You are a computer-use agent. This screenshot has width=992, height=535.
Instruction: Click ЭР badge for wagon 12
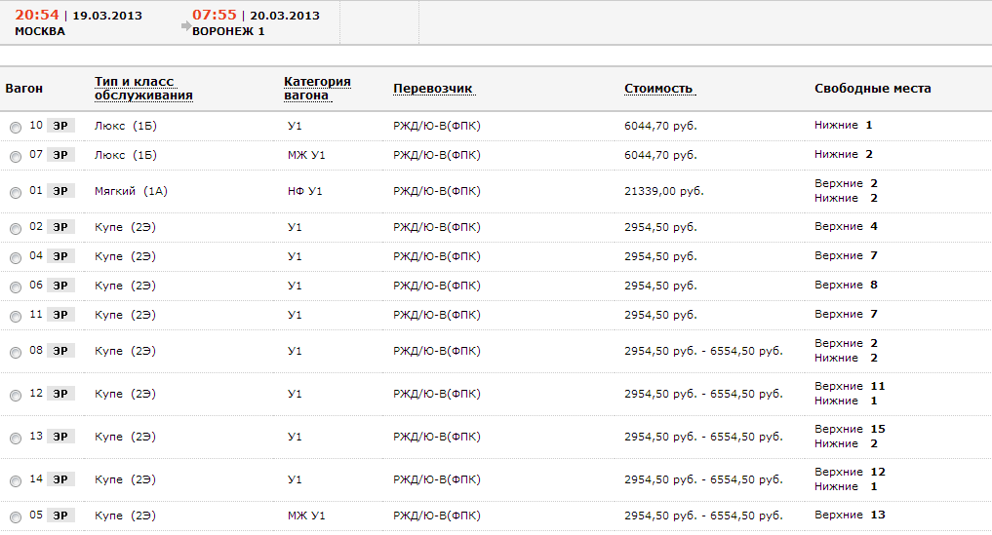60,394
